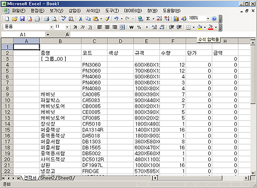Select the 견적서 sheet tab
The height and width of the screenshot is (188, 257).
[x=30, y=178]
